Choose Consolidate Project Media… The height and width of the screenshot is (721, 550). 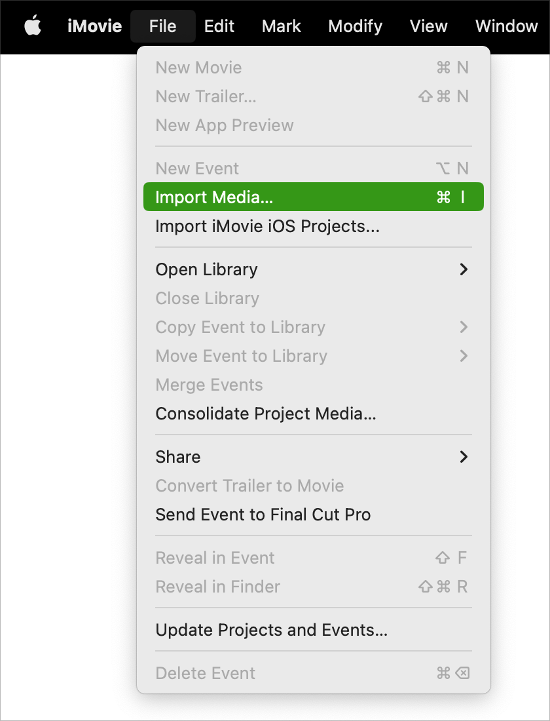tap(314, 414)
